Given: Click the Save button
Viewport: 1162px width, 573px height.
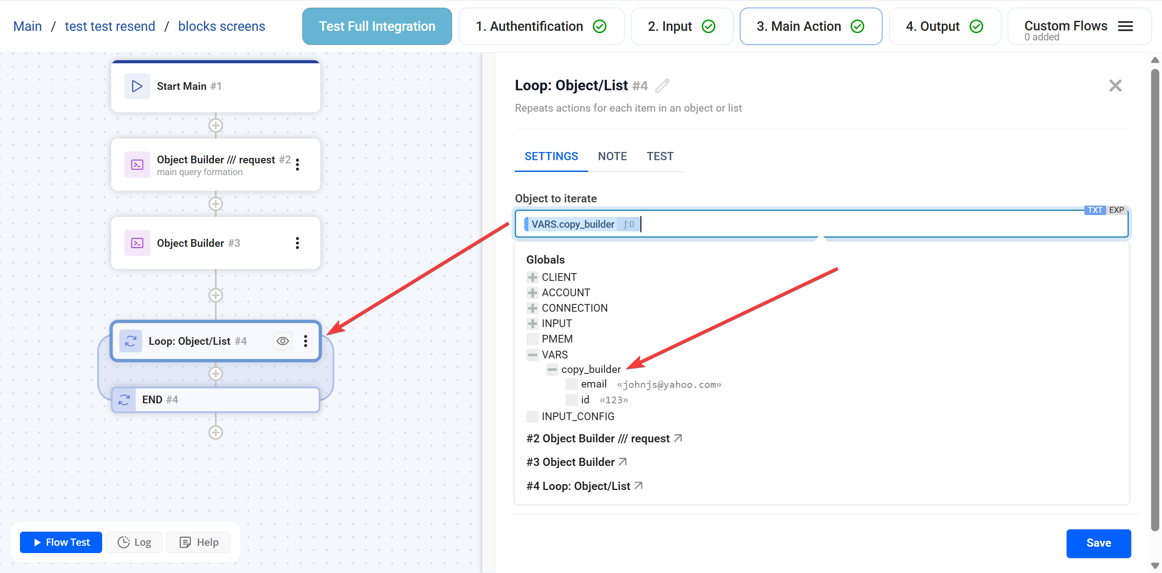Looking at the screenshot, I should click(x=1098, y=543).
